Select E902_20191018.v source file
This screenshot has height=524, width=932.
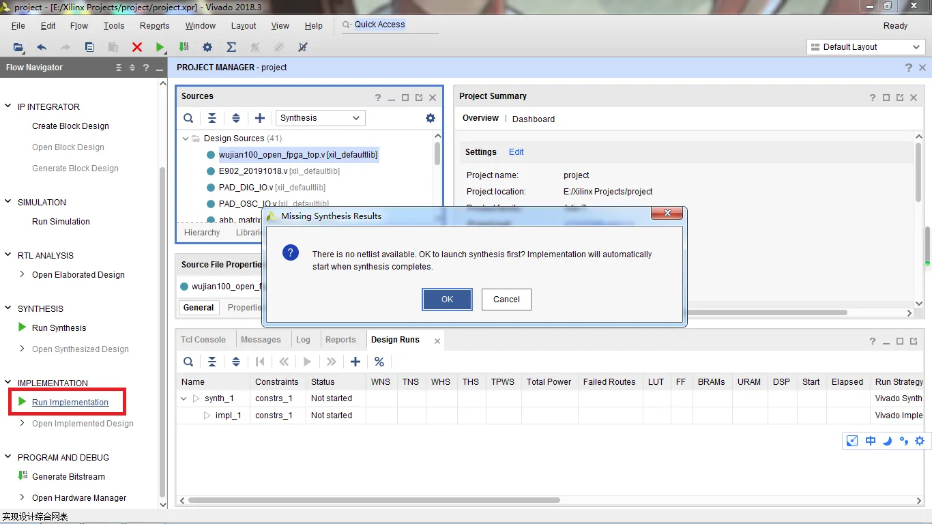278,171
